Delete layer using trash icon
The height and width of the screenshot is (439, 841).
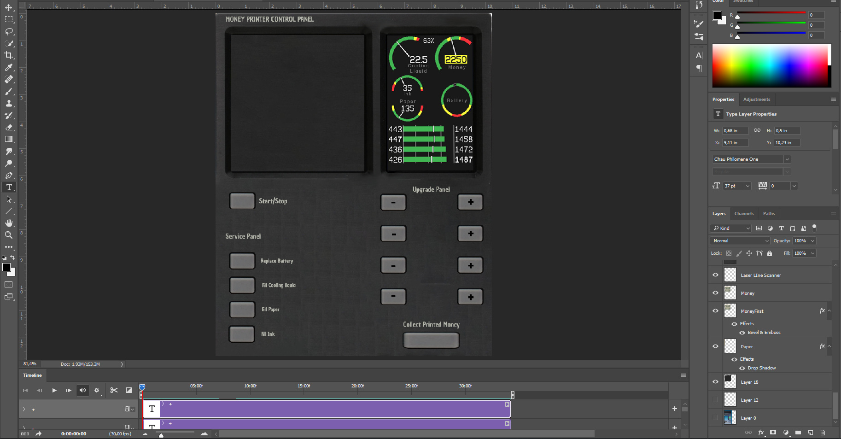tap(823, 433)
